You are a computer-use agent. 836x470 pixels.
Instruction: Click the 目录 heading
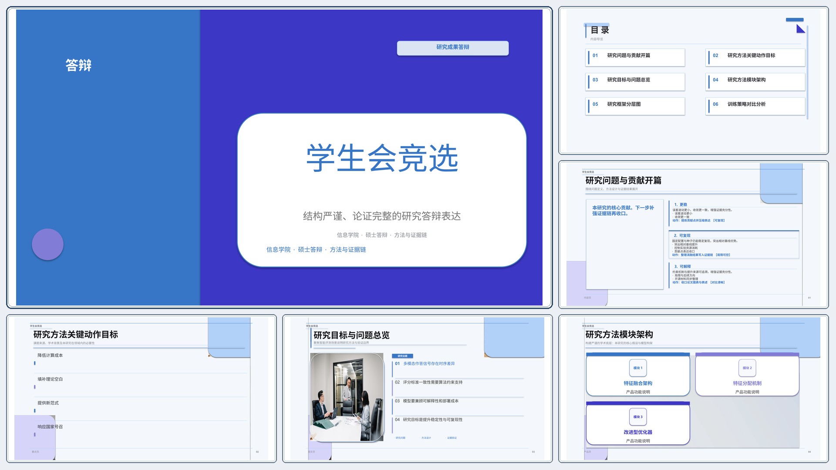600,30
